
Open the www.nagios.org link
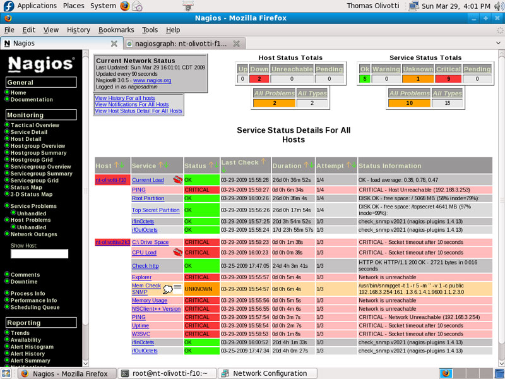pyautogui.click(x=152, y=80)
